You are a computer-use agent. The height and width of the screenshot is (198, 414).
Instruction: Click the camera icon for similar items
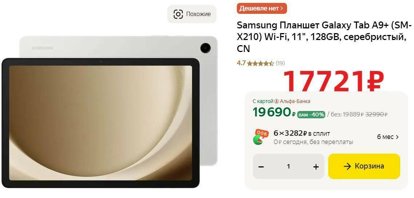[x=178, y=14]
